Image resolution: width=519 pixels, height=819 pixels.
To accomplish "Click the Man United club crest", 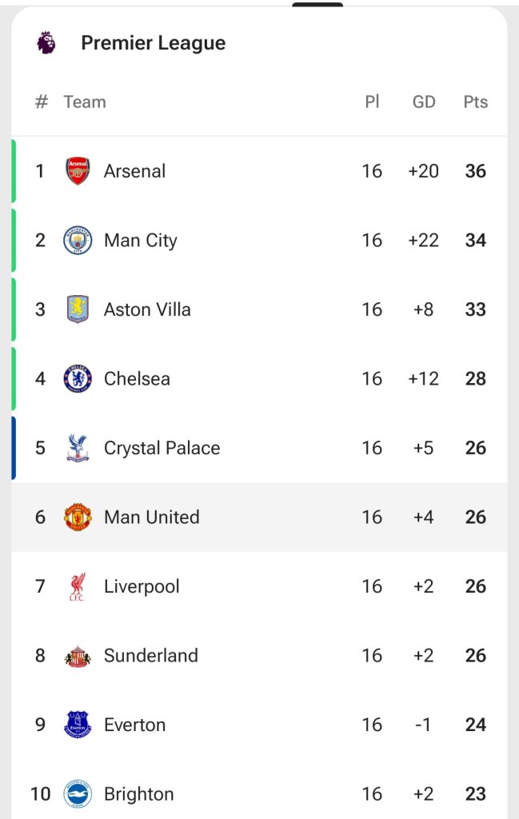I will 78,517.
